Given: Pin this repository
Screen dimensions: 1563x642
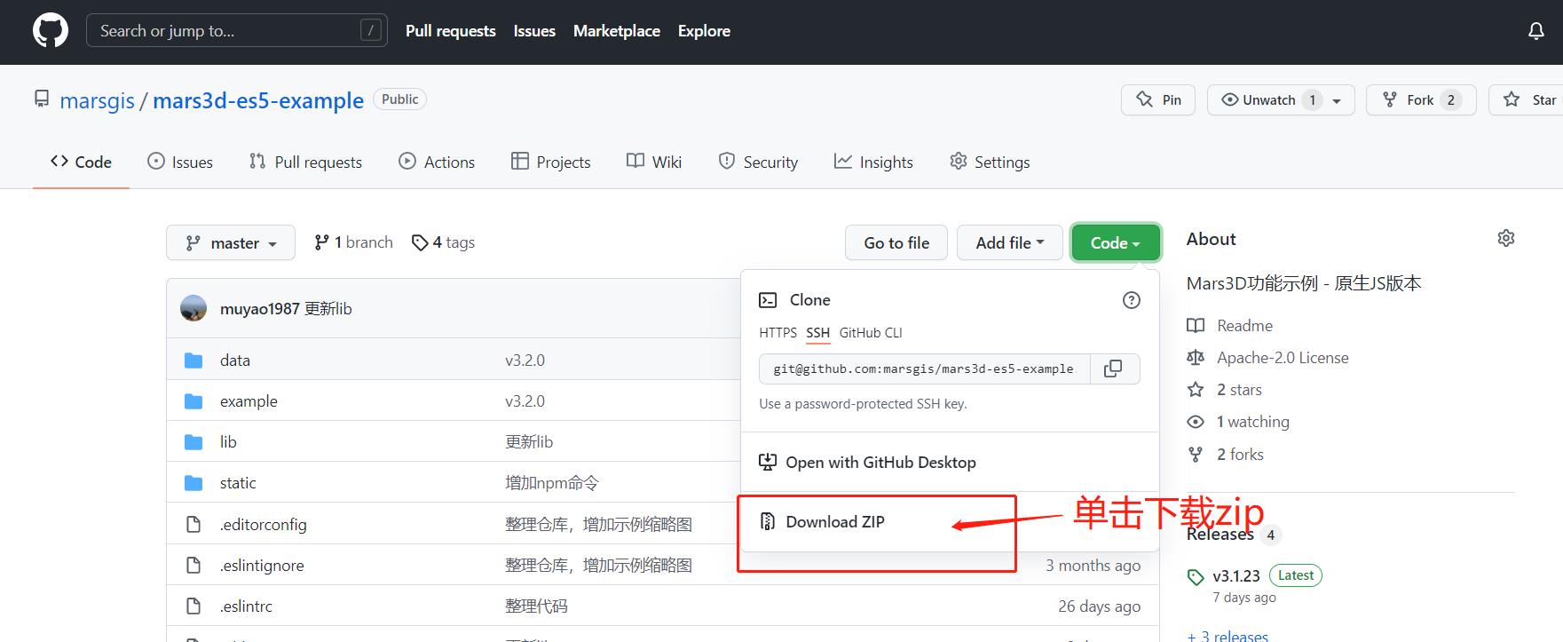Looking at the screenshot, I should [1158, 100].
